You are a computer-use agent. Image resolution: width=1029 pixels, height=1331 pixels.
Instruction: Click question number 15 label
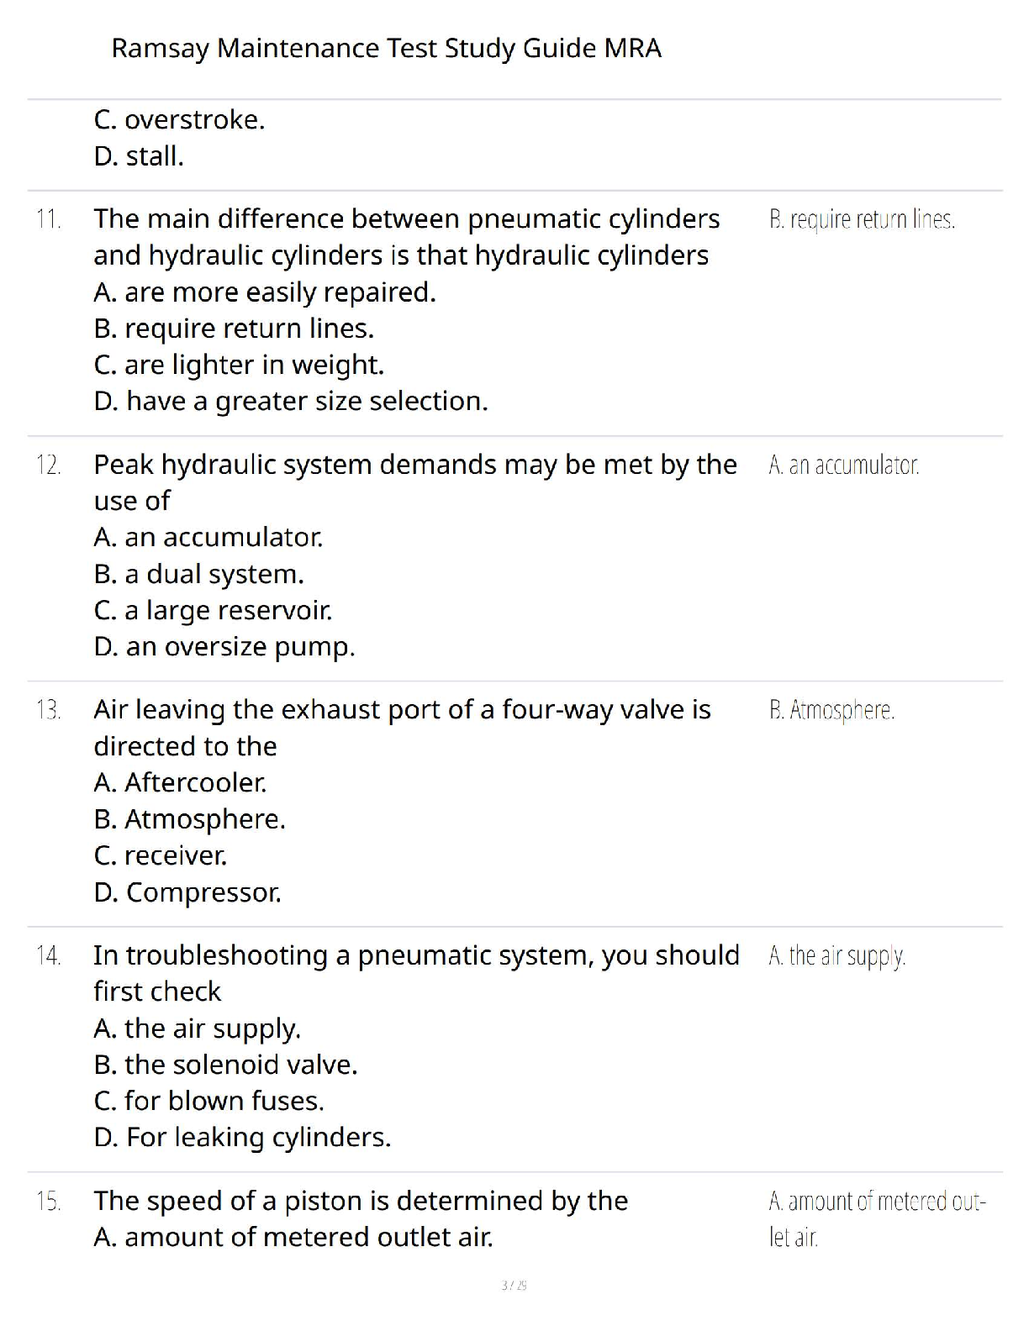click(x=49, y=1202)
